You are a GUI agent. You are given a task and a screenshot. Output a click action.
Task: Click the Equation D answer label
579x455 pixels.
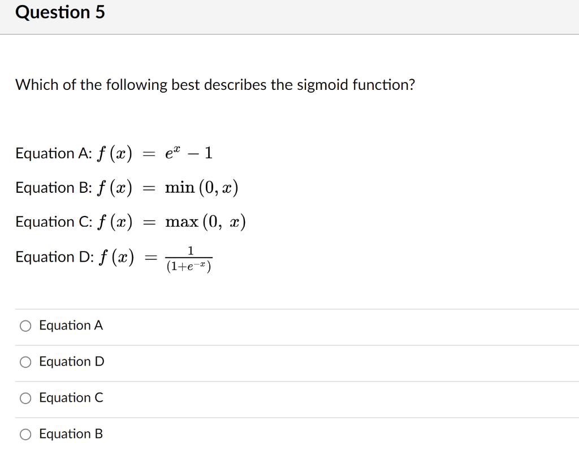pos(71,362)
